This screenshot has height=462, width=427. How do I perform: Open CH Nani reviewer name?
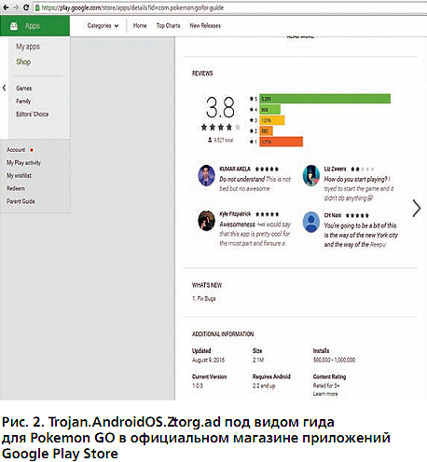(333, 215)
